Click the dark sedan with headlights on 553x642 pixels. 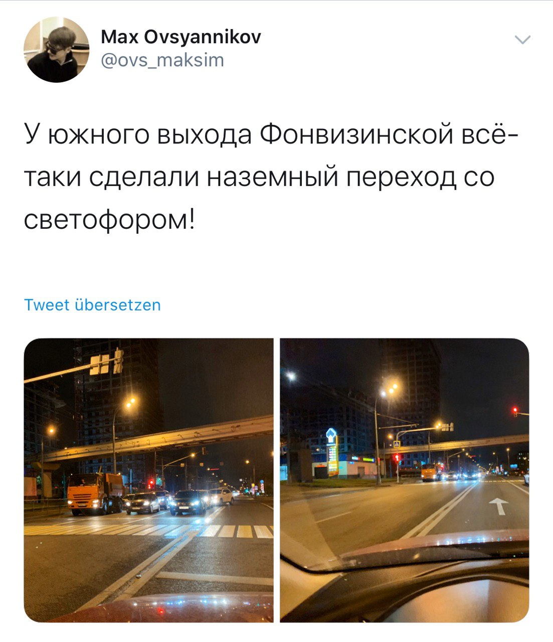coord(189,502)
